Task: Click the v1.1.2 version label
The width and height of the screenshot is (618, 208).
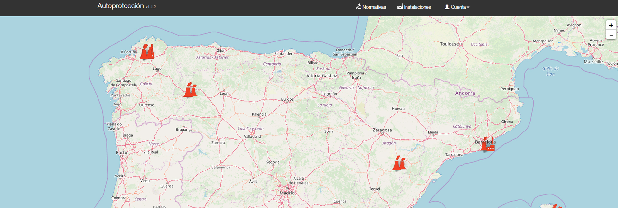Action: (x=151, y=7)
